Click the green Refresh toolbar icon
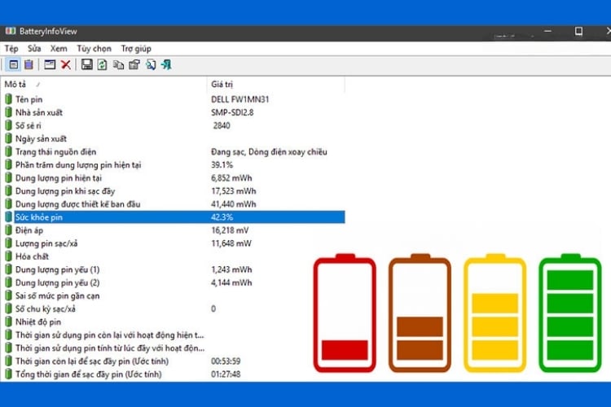Viewport: 611px width, 407px height. 102,64
